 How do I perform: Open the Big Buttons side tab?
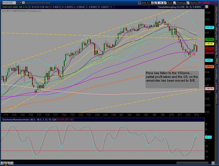pyautogui.click(x=217, y=49)
